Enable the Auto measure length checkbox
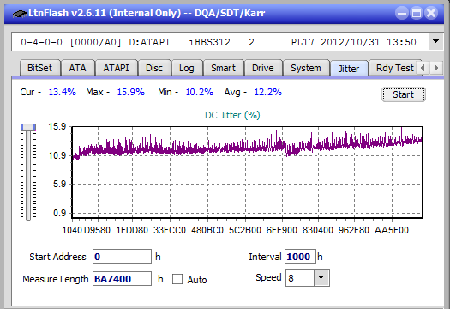This screenshot has height=309, width=450. 177,279
